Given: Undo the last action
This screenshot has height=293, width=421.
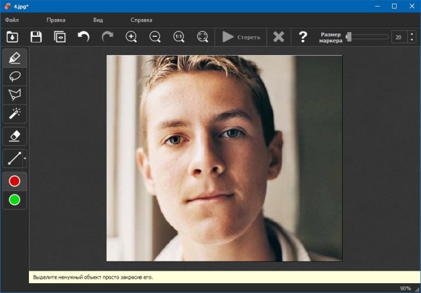Looking at the screenshot, I should click(x=84, y=37).
